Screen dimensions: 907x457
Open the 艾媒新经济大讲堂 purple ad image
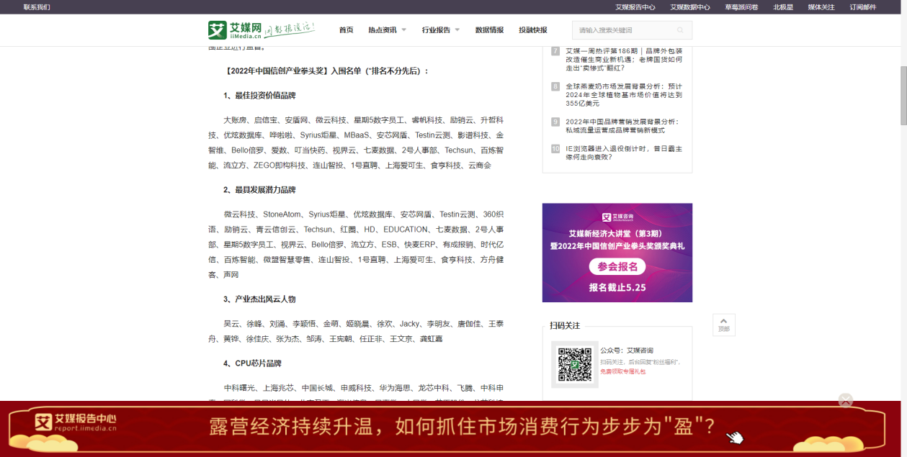pos(617,253)
